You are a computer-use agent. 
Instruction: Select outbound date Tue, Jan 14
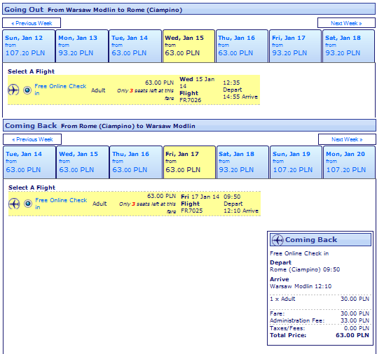click(135, 46)
